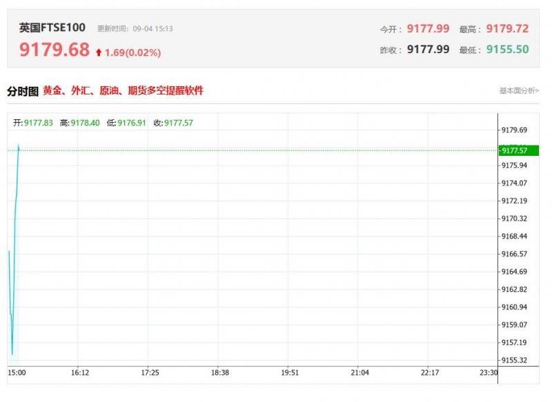Click the chart 收 value 9177.57
The image size is (552, 402).
tap(179, 123)
